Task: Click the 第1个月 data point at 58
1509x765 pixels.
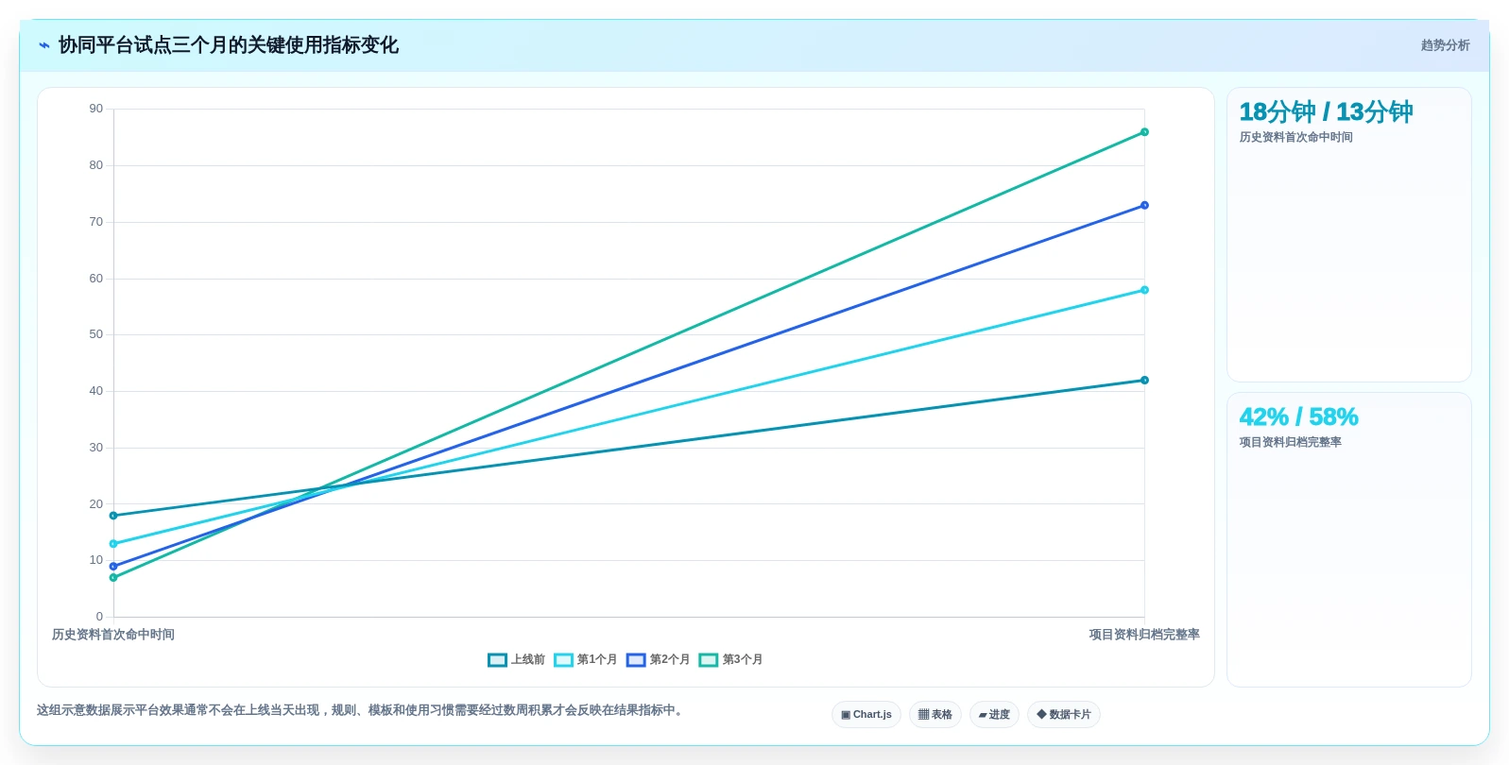Action: pos(1144,290)
